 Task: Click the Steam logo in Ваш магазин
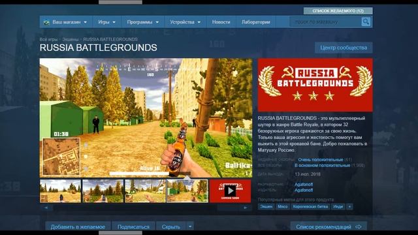[46, 22]
